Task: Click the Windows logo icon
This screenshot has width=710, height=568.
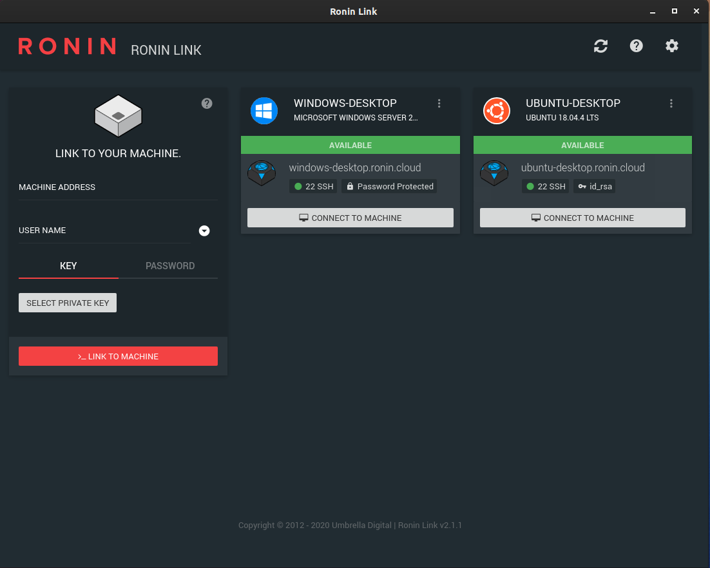Action: 264,110
